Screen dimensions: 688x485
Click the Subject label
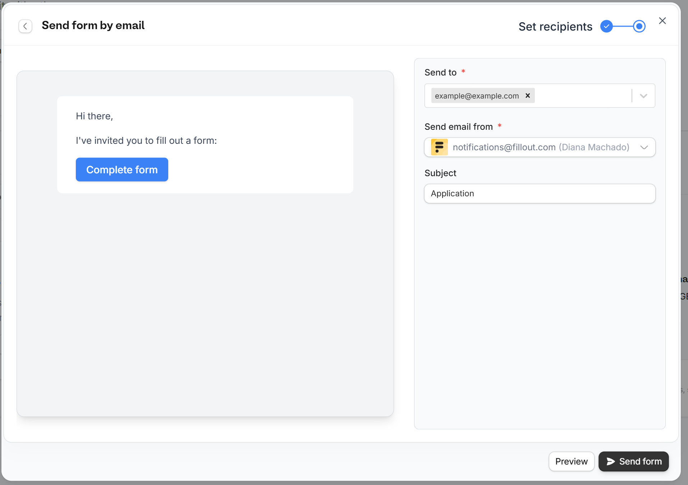[x=440, y=173]
